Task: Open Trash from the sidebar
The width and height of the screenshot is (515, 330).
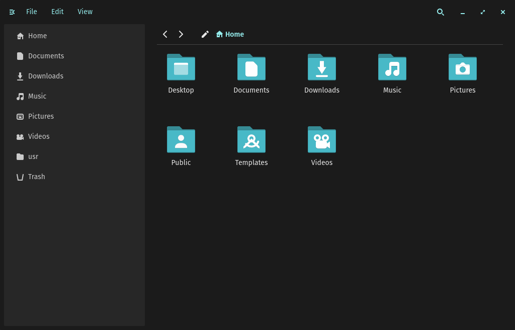Action: click(36, 177)
